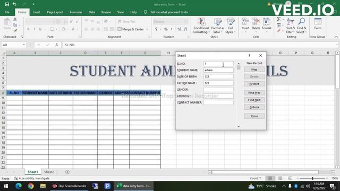
Task: Open Find & Select menu
Action: click(x=302, y=26)
